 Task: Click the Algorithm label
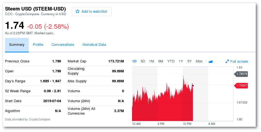coord(12,111)
